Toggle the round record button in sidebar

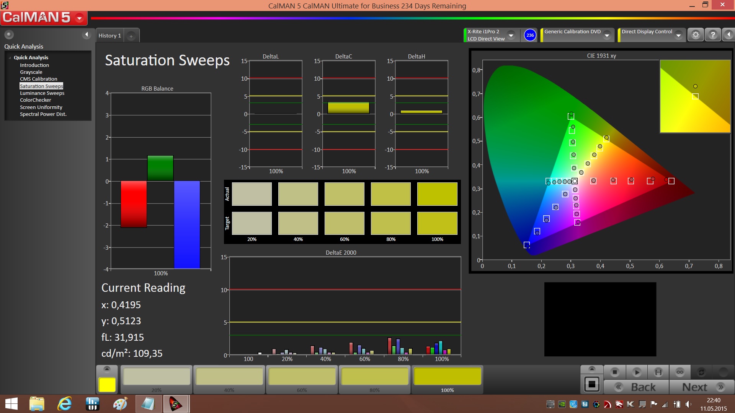(x=9, y=35)
